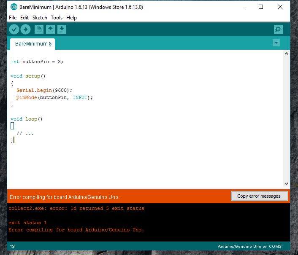
Task: Click the editor scrollbar up arrow
Action: point(287,54)
